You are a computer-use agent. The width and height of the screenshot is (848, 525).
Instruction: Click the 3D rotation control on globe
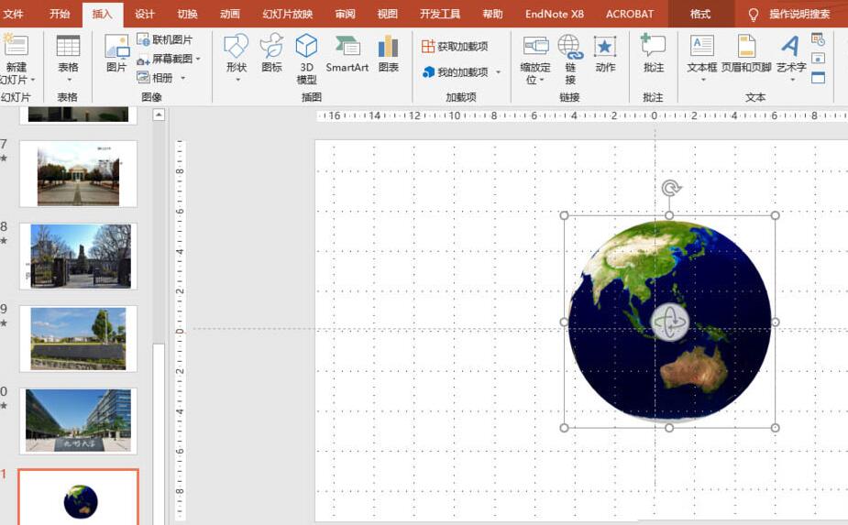pos(669,323)
